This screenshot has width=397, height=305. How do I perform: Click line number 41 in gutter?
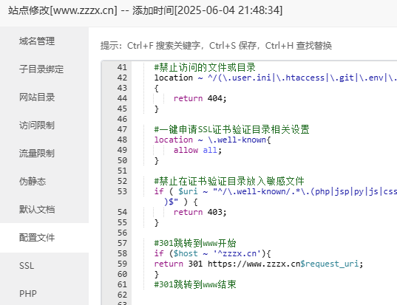coord(122,67)
